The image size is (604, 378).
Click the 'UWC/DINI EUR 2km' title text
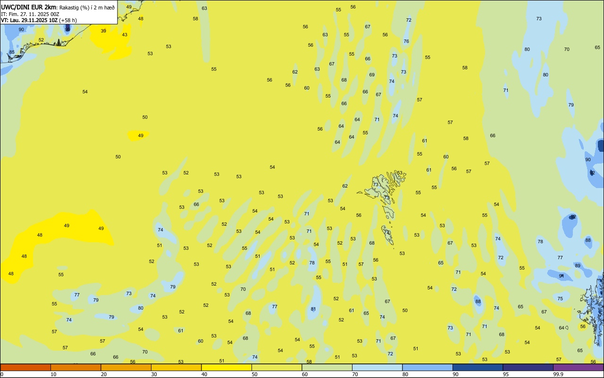(29, 8)
